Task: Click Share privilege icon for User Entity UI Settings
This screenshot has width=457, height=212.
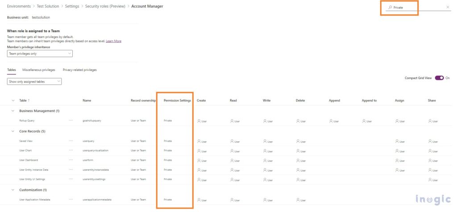Action: (x=430, y=179)
